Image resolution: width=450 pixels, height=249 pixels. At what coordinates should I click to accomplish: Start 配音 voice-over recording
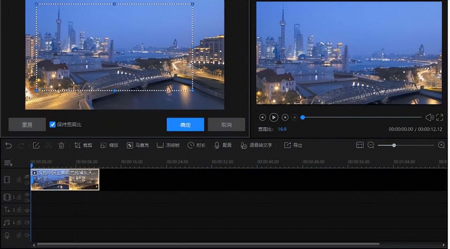tap(223, 145)
